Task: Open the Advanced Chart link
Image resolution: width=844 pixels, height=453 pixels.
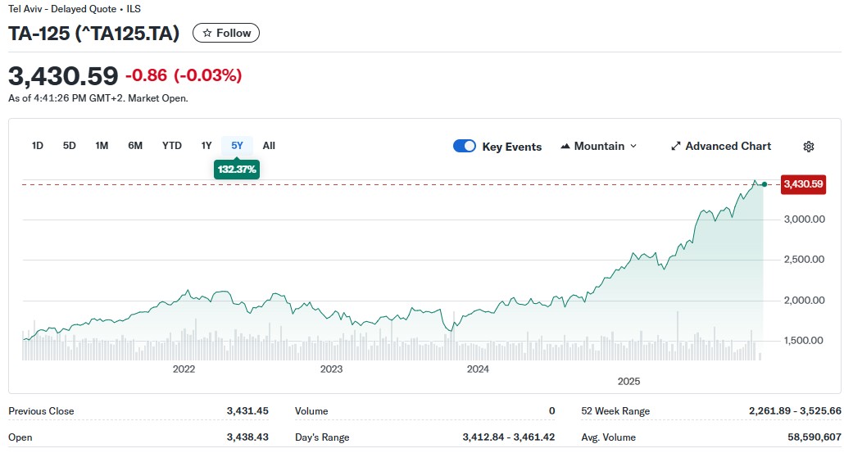Action: pos(728,147)
